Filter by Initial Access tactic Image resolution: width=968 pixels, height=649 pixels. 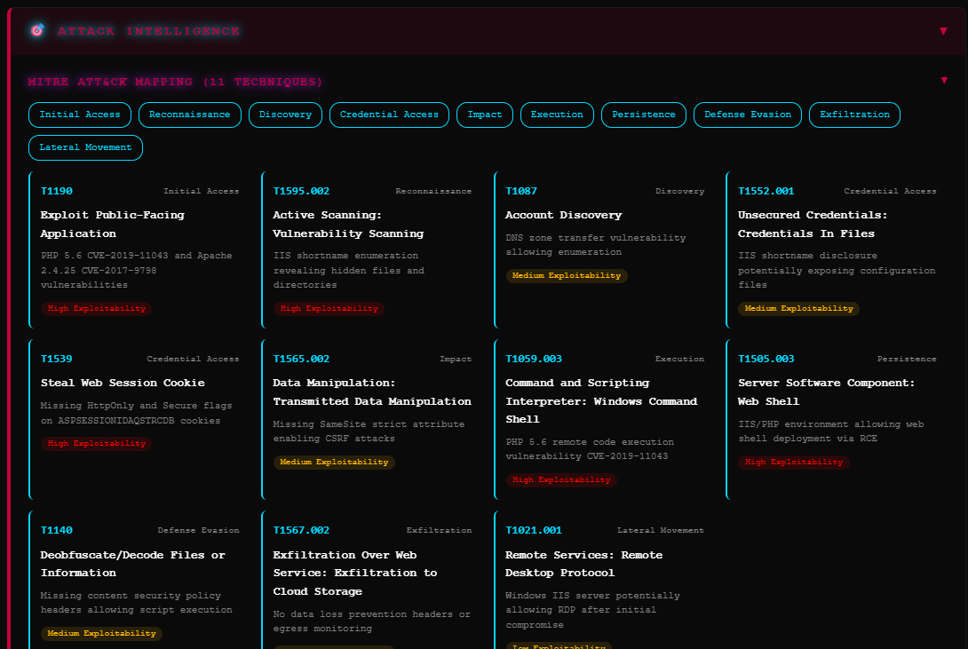80,115
